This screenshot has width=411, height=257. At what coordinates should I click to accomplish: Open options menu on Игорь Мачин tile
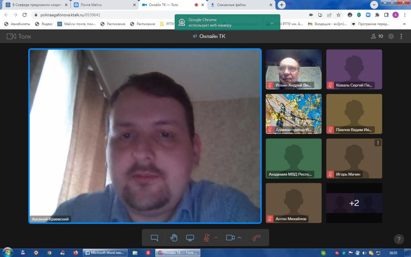378,143
